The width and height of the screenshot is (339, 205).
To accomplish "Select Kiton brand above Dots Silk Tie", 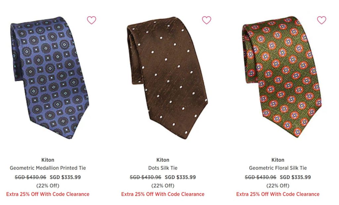I will (163, 160).
